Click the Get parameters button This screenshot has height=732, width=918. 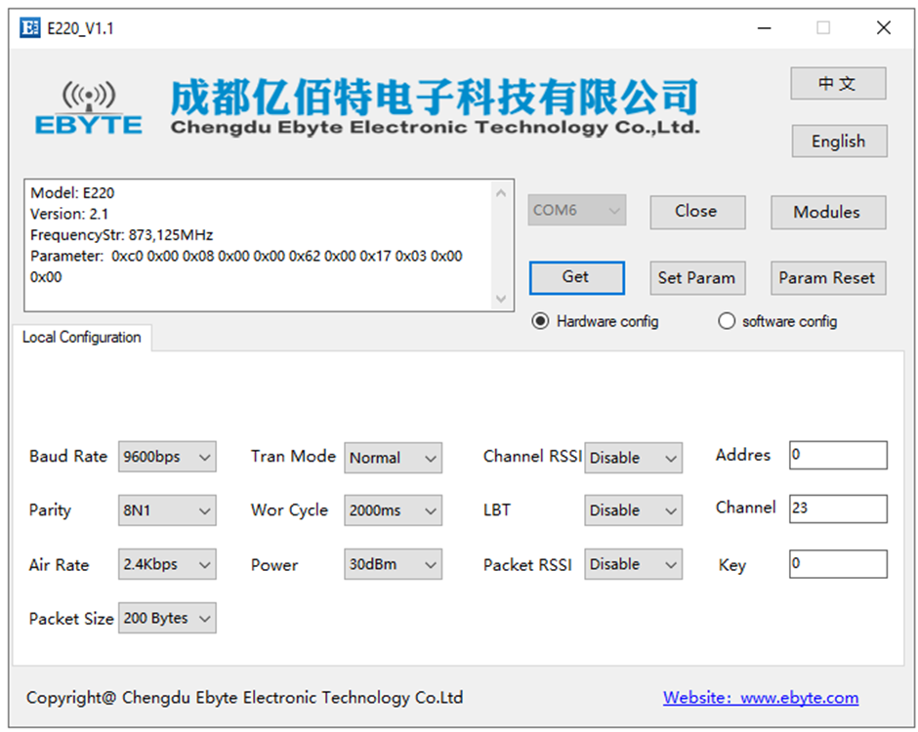(x=576, y=278)
